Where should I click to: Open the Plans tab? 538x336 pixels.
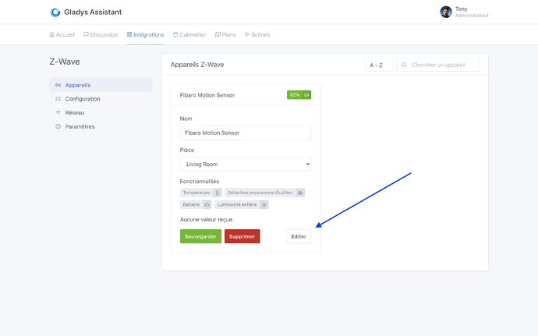(x=225, y=34)
